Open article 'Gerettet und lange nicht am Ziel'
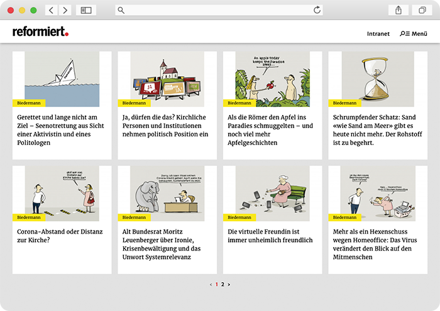This screenshot has width=440, height=311. [x=60, y=130]
